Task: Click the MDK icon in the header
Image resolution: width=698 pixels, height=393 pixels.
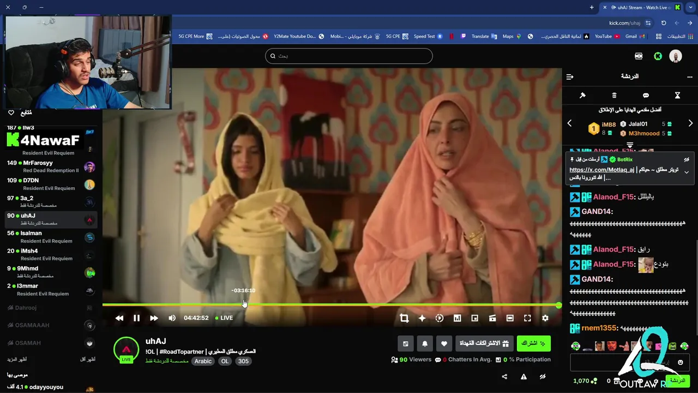Action: 639,56
